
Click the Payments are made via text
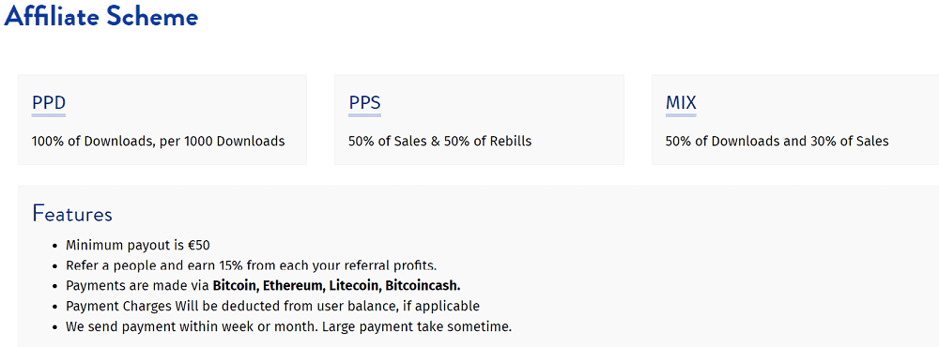tap(138, 285)
